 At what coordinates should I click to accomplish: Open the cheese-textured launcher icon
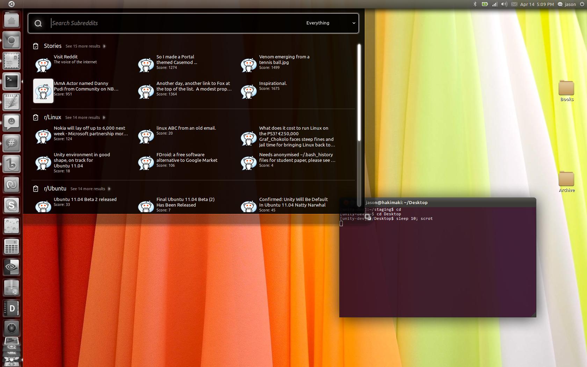coord(11,226)
